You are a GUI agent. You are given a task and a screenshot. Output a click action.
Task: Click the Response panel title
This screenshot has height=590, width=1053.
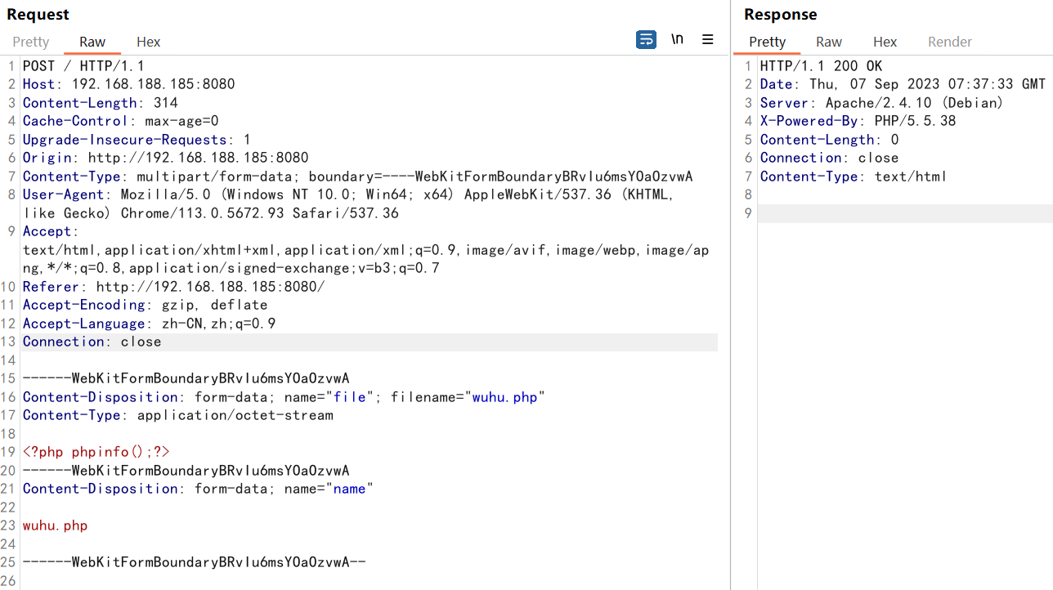[x=781, y=15]
